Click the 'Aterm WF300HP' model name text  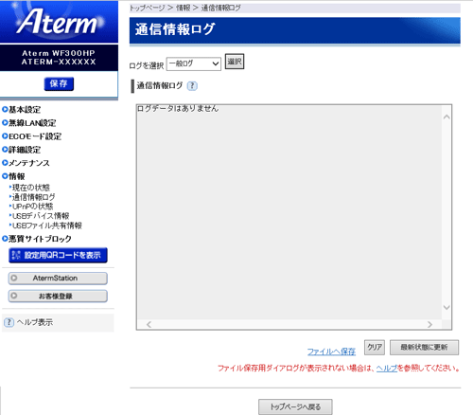(59, 53)
